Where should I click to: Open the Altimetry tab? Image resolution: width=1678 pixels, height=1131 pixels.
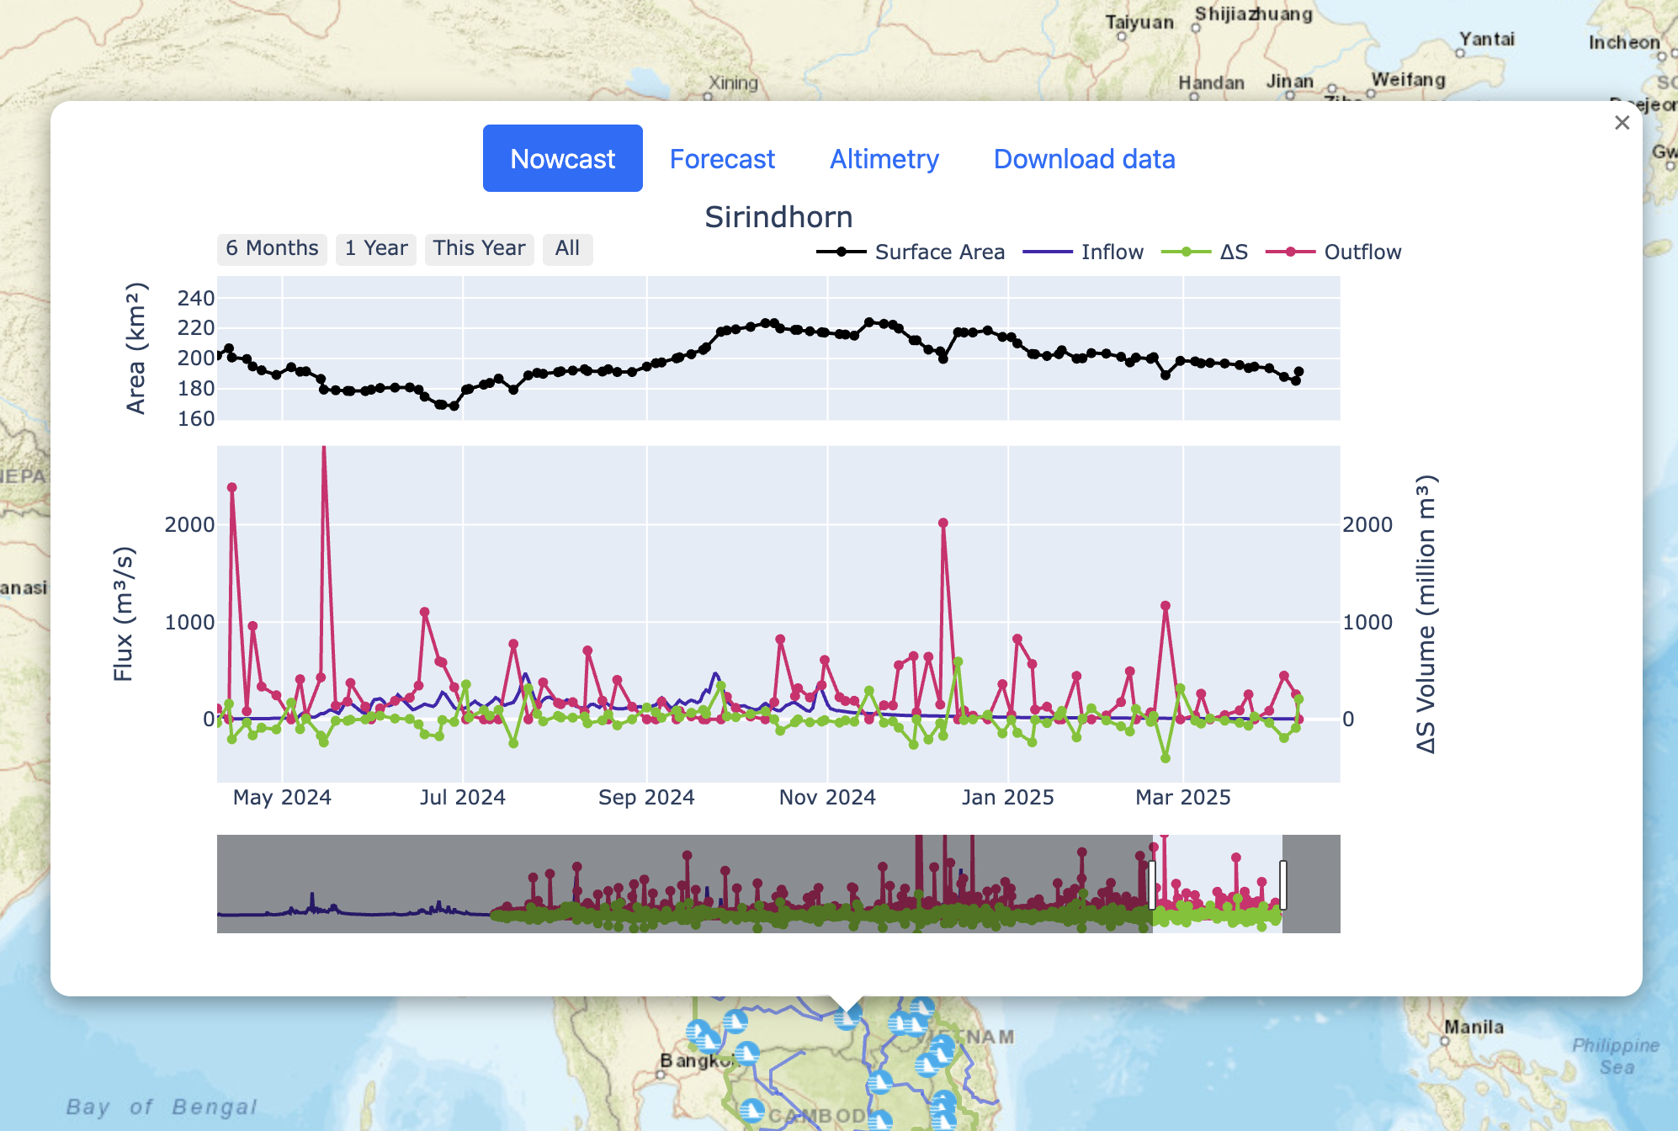pyautogui.click(x=884, y=159)
